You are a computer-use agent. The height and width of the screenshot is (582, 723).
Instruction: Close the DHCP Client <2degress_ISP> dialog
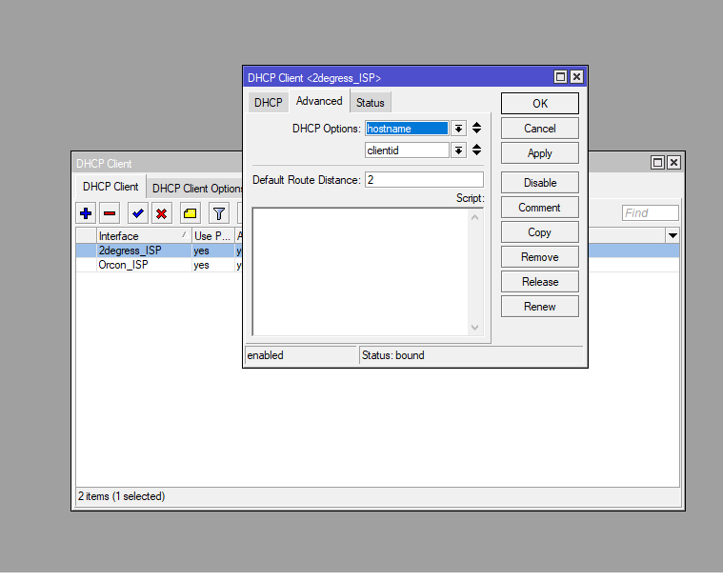pyautogui.click(x=576, y=77)
